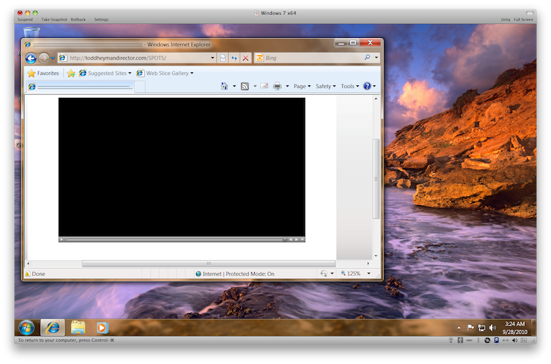This screenshot has height=364, width=551.
Task: Switch the VM to Full Screen
Action: click(523, 20)
